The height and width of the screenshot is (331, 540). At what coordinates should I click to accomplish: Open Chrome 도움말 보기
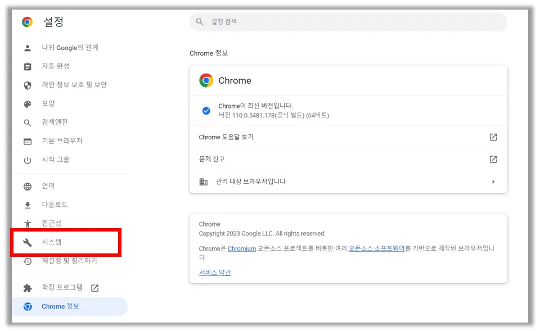pyautogui.click(x=348, y=137)
